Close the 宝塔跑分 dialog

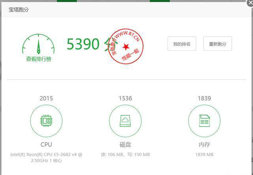(250, 3)
